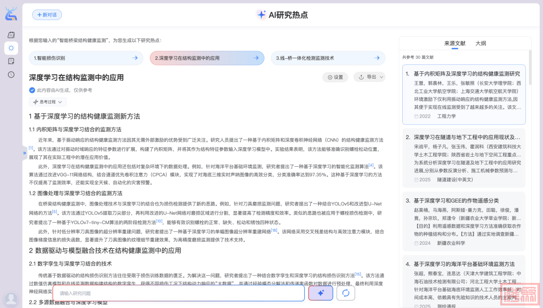Click the refresh icon button beside input
Image resolution: width=543 pixels, height=308 pixels.
345,293
